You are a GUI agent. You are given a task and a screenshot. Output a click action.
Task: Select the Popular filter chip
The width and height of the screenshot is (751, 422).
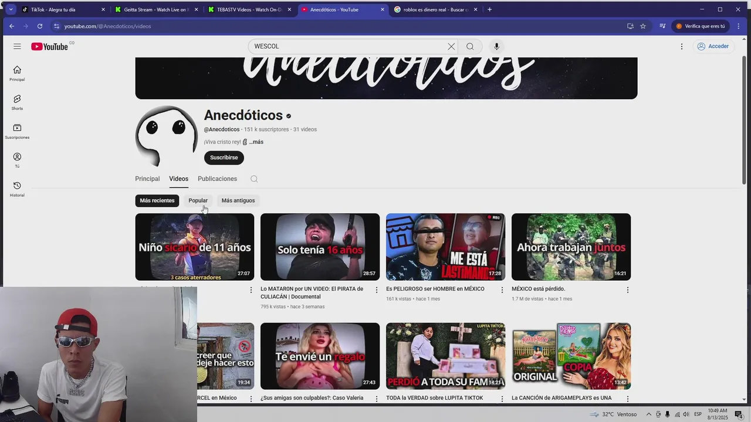point(198,200)
